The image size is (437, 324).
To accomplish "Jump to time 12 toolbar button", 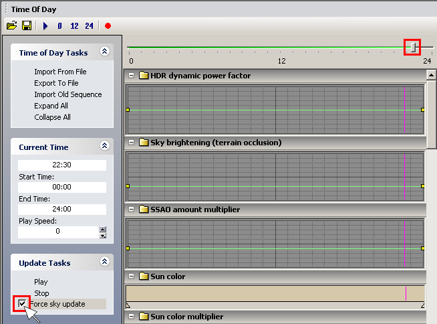I will (74, 26).
